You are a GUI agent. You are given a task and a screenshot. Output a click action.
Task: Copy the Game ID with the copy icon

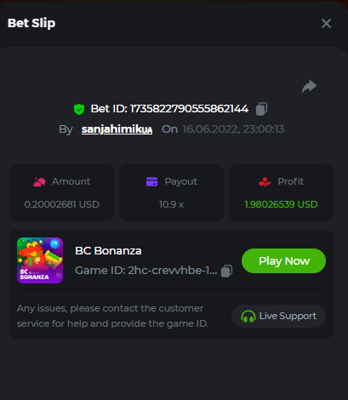(x=226, y=271)
